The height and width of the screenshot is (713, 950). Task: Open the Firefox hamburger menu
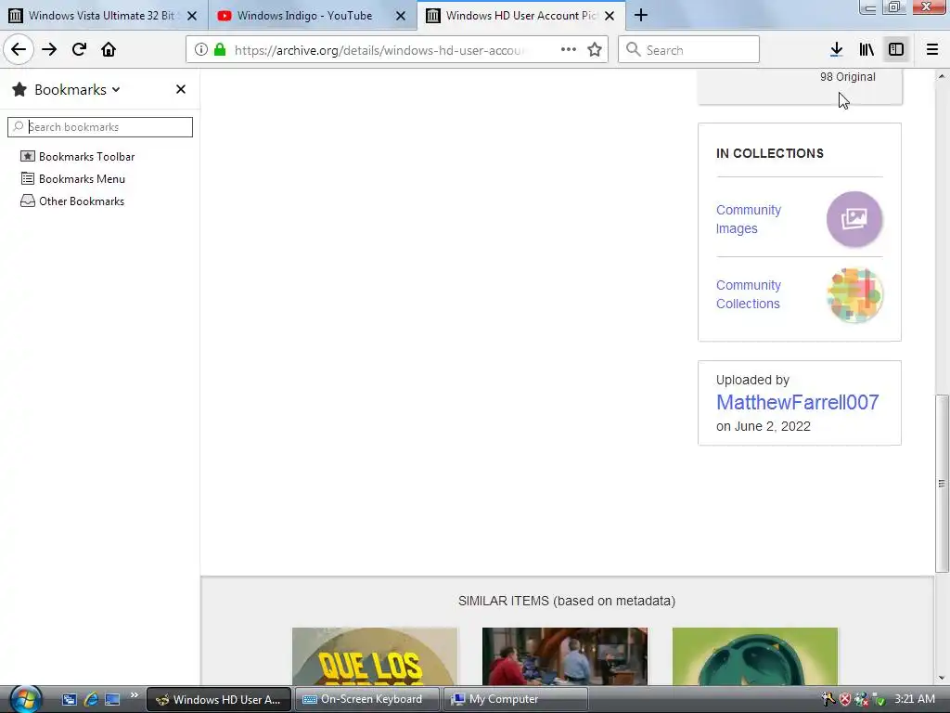(x=932, y=50)
